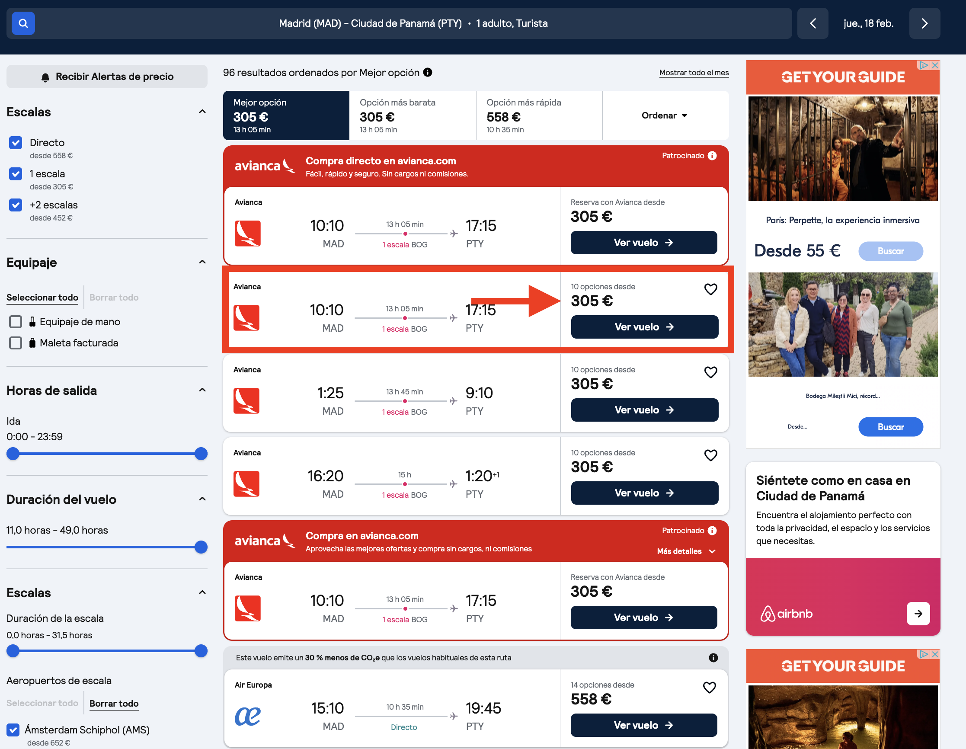Click bell icon in Recibir Alertas de precio
Viewport: 966px width, 749px height.
(x=45, y=77)
